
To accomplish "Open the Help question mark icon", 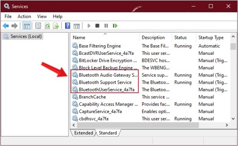I will [x=67, y=26].
